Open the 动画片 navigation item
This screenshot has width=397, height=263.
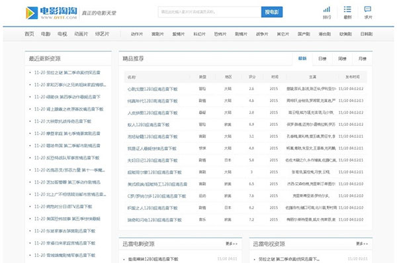tap(81, 34)
